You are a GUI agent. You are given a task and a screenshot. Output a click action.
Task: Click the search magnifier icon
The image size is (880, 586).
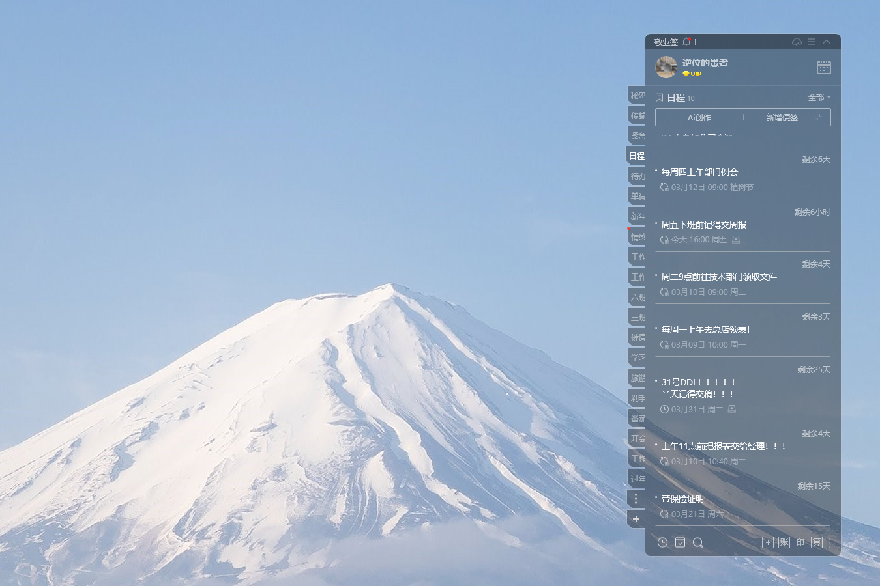697,542
